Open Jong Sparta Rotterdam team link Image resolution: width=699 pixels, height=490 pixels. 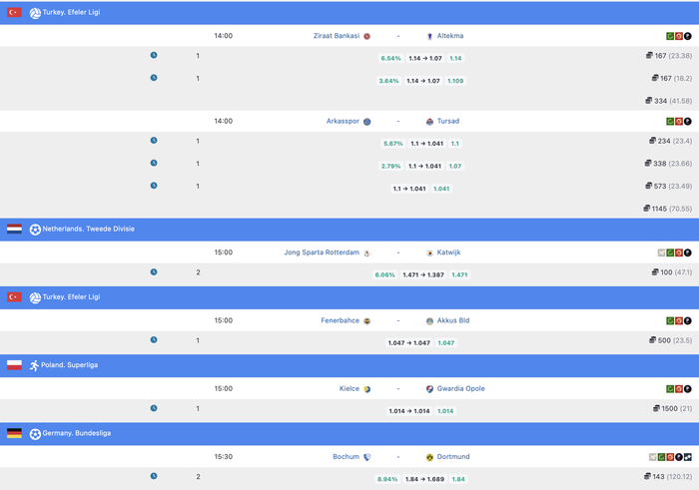pos(322,252)
